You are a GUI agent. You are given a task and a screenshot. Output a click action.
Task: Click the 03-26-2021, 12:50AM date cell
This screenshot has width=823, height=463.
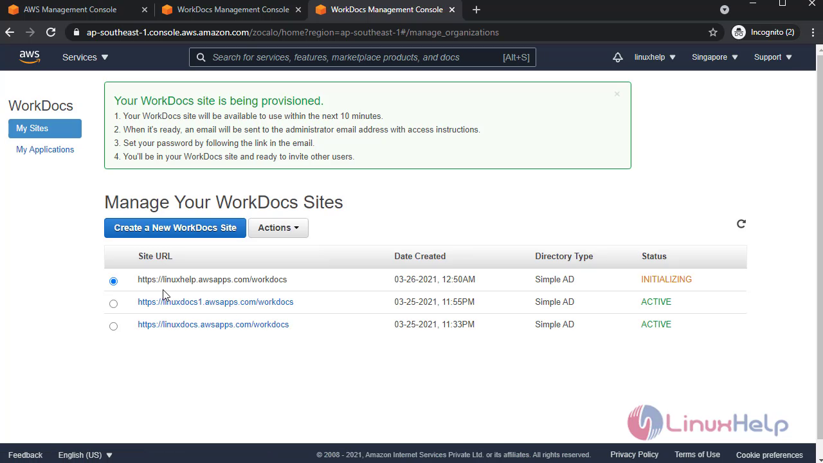[435, 279]
